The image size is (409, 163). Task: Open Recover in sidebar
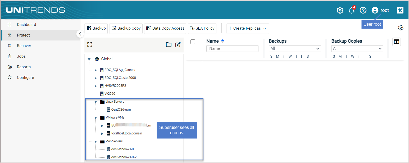tap(40, 46)
